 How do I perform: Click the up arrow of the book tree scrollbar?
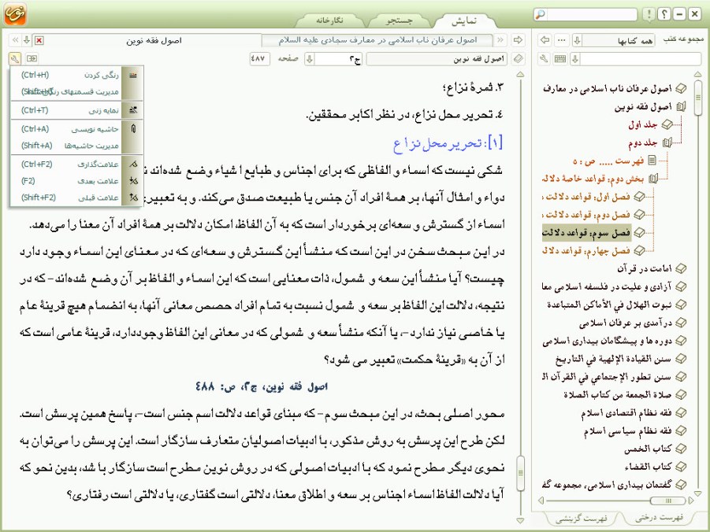coord(697,75)
